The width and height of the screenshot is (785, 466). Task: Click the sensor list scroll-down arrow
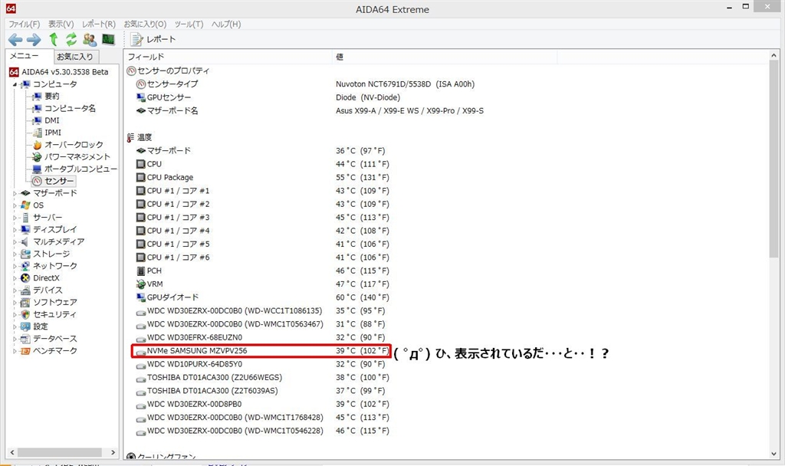pos(774,454)
